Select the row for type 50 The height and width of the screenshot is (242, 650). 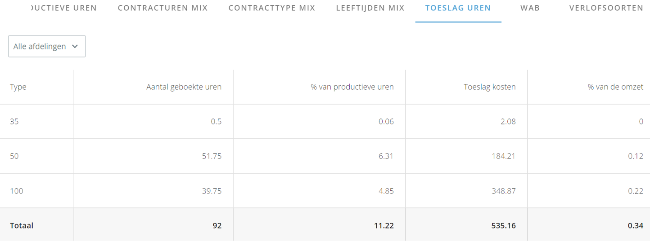(x=325, y=156)
